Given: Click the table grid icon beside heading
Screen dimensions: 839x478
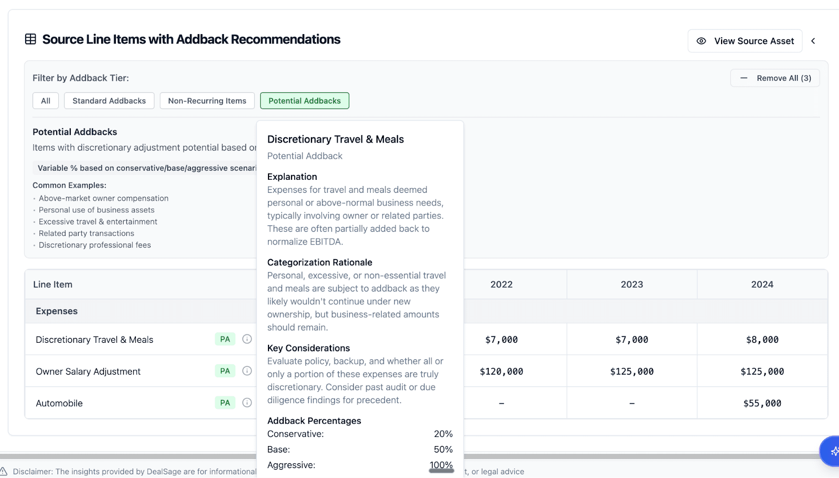Looking at the screenshot, I should 31,39.
